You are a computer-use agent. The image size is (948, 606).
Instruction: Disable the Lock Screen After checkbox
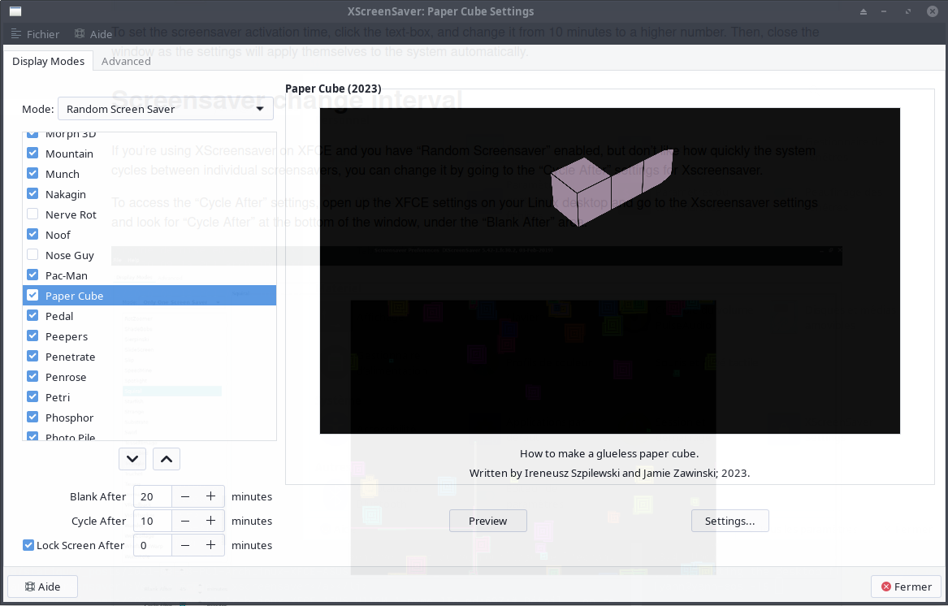point(28,545)
